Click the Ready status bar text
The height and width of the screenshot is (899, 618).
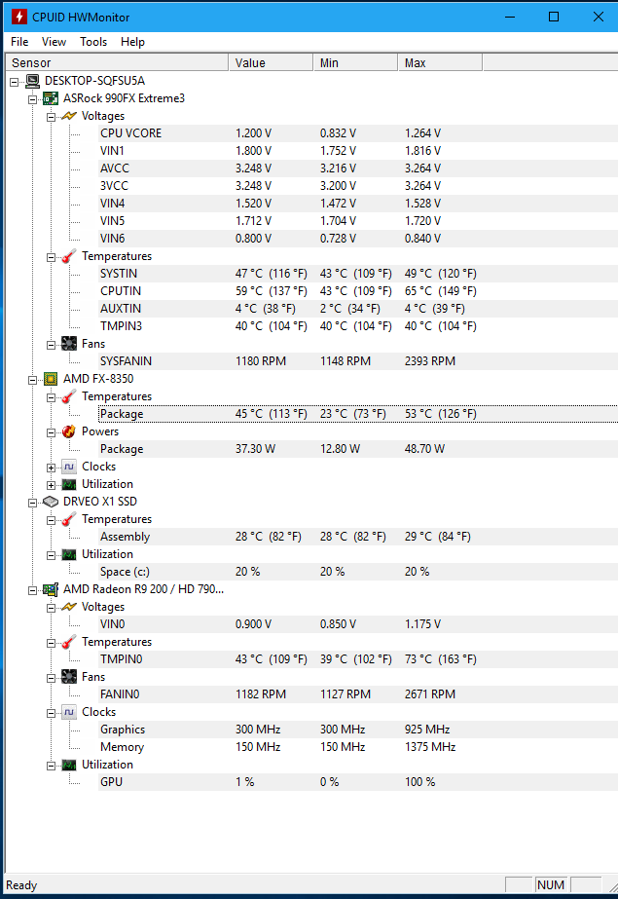pos(21,885)
